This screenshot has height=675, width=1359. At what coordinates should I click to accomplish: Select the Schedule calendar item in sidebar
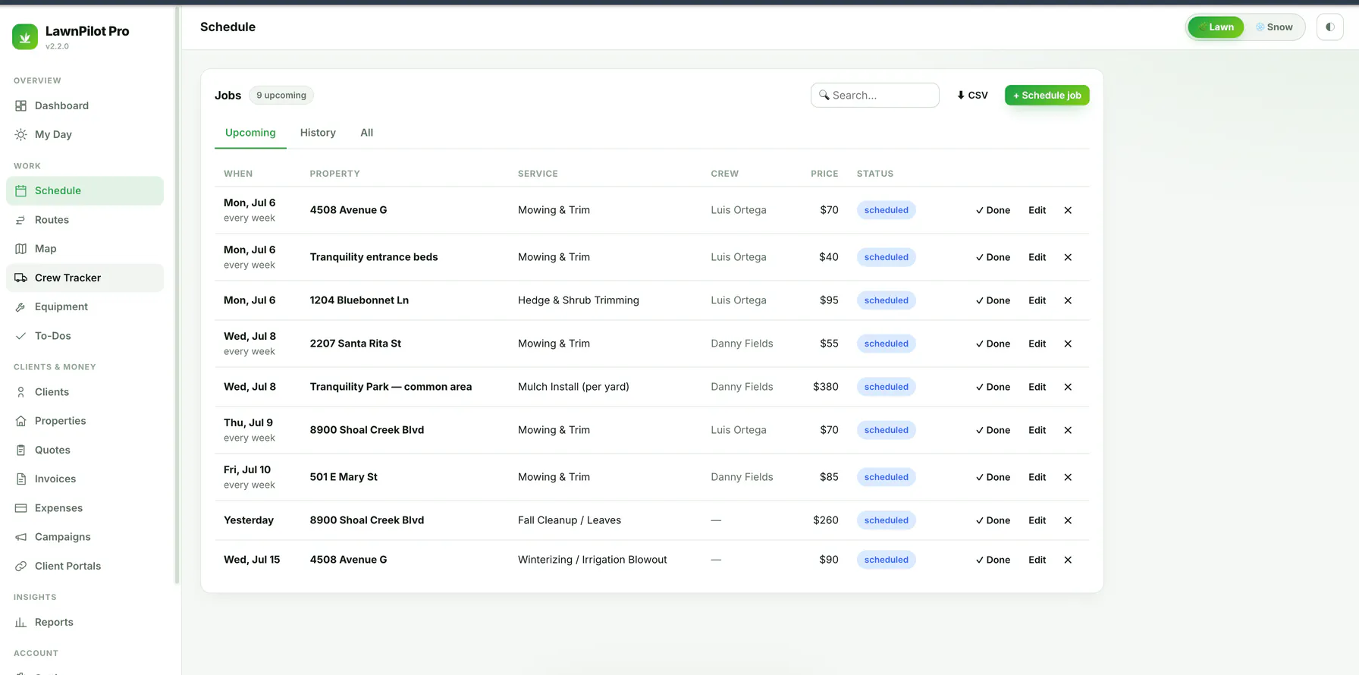click(85, 190)
